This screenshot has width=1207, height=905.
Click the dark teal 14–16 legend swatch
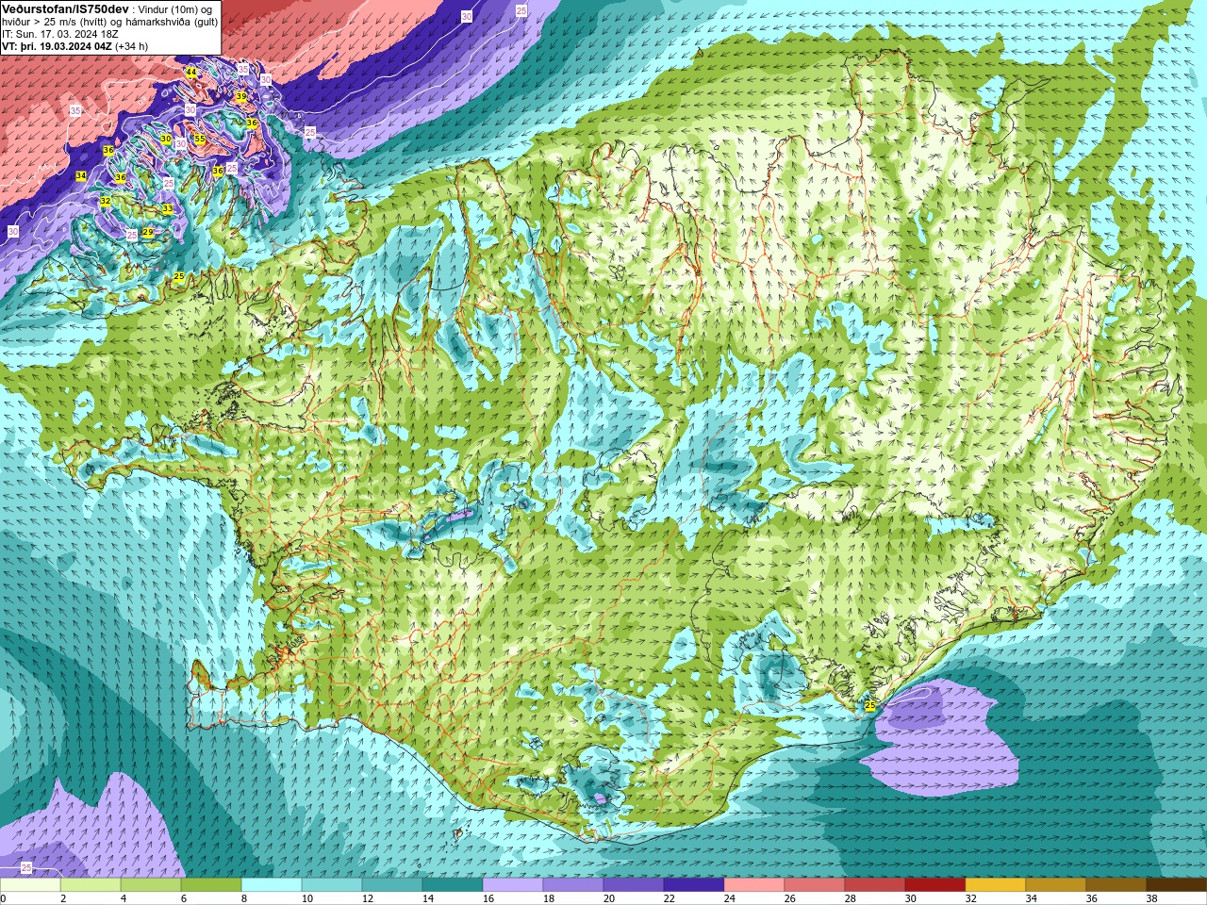(x=453, y=885)
